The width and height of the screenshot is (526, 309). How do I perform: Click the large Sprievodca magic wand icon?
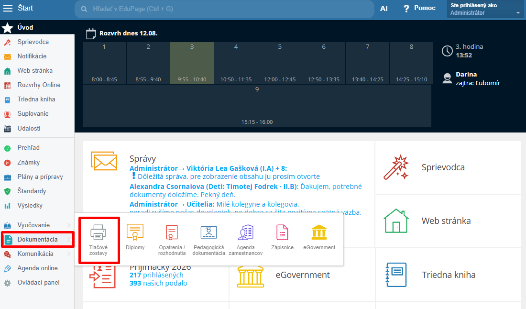click(x=396, y=167)
